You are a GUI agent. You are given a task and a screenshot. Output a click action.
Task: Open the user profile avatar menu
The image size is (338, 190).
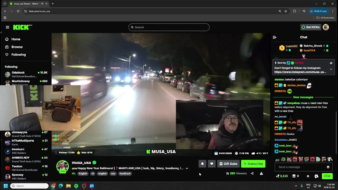(326, 27)
